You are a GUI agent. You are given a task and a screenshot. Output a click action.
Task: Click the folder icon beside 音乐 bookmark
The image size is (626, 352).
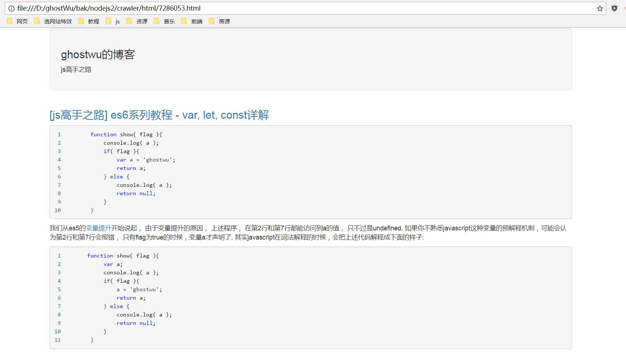[x=157, y=21]
